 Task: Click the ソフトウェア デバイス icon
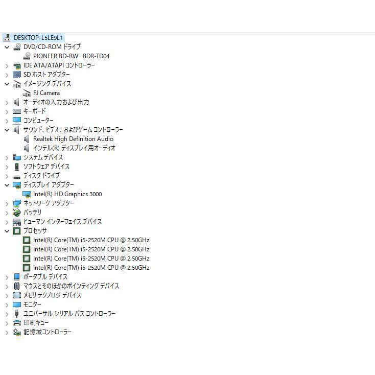point(17,167)
